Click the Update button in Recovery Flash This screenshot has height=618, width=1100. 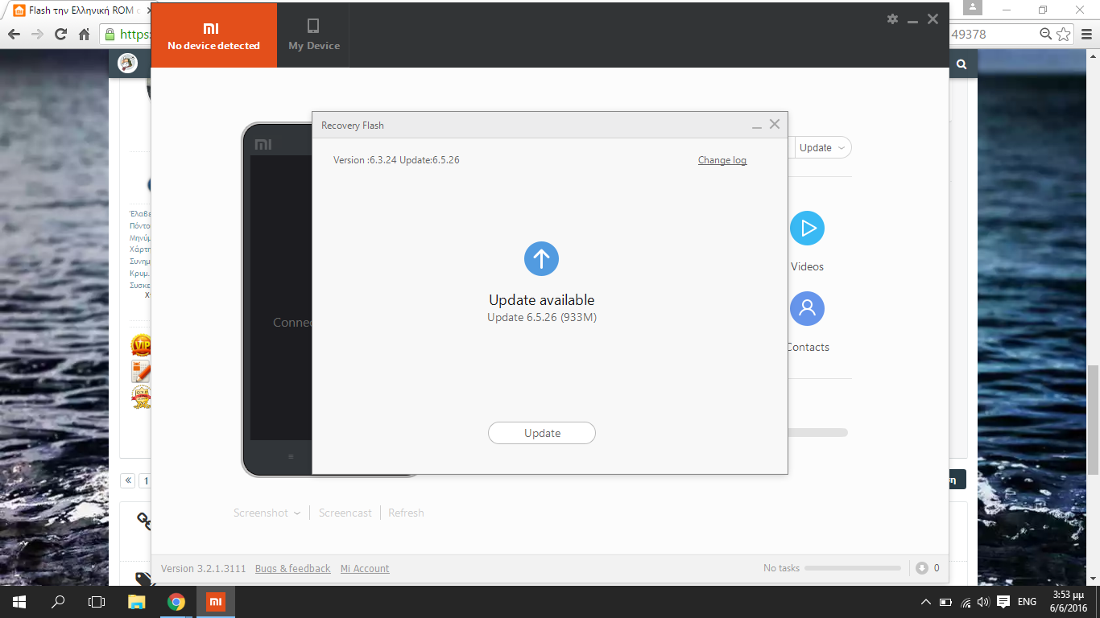pos(542,433)
